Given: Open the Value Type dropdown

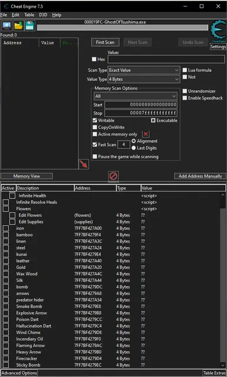Looking at the screenshot, I should (x=144, y=79).
